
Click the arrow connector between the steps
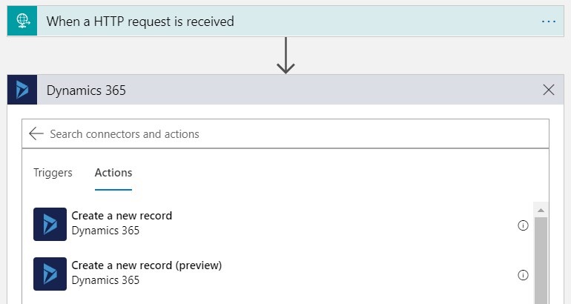pos(285,57)
